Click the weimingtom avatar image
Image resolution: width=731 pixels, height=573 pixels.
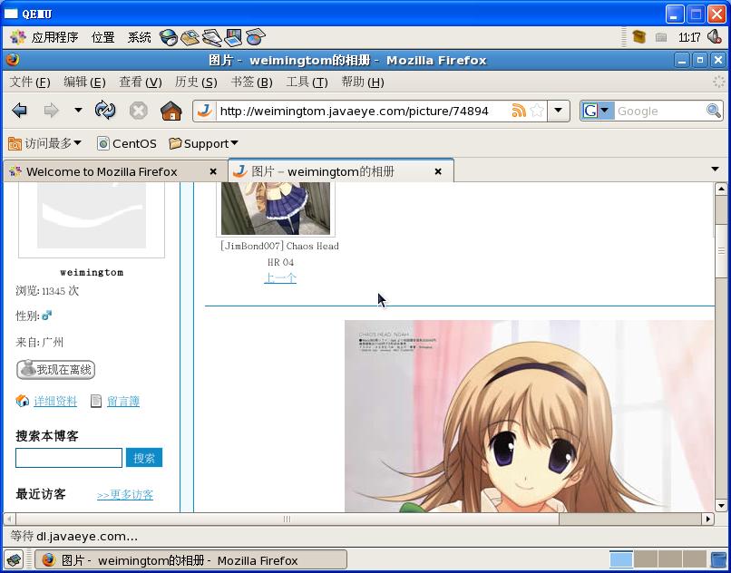(x=92, y=217)
